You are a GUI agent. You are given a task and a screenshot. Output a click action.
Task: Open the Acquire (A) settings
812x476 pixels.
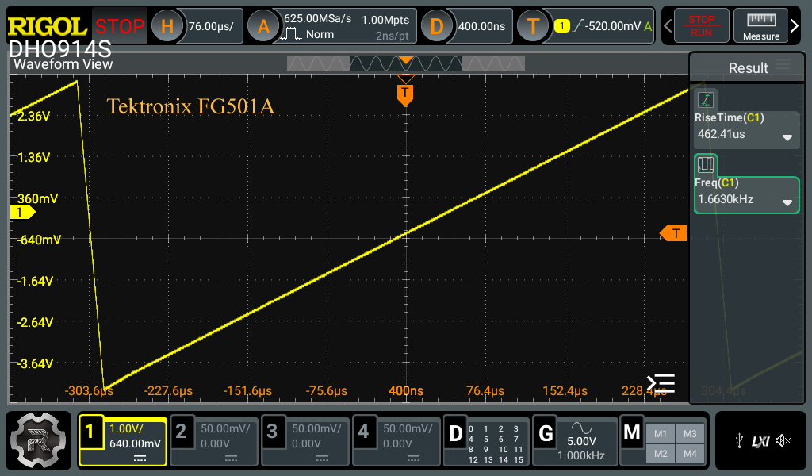[x=263, y=26]
